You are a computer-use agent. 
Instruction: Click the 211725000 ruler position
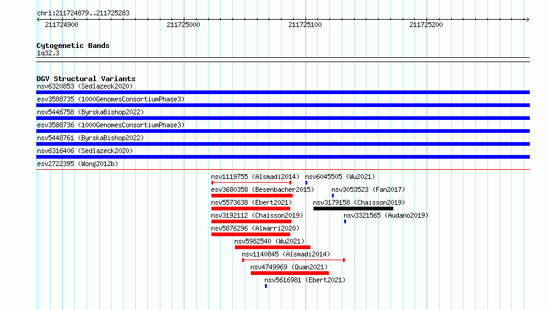[184, 25]
